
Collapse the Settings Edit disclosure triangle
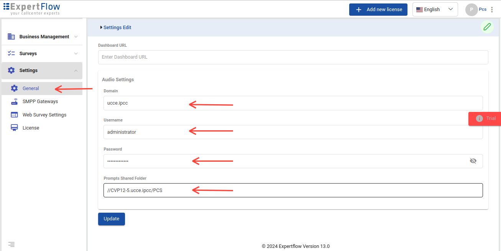101,28
